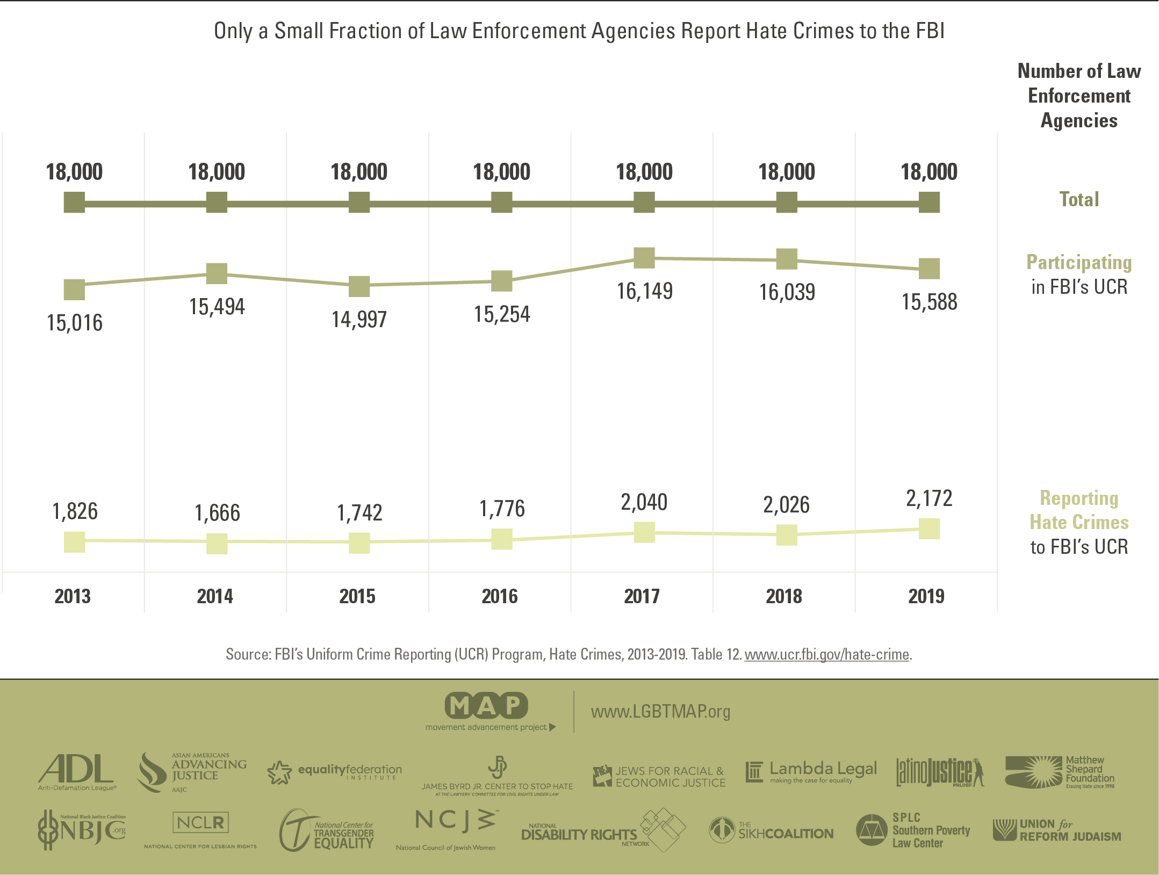Image resolution: width=1159 pixels, height=875 pixels.
Task: Click National Disability Rights Network logo
Action: [603, 830]
